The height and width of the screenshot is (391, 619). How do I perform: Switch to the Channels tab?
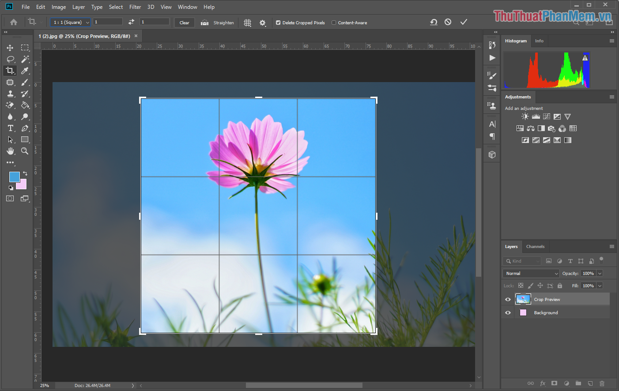point(536,247)
